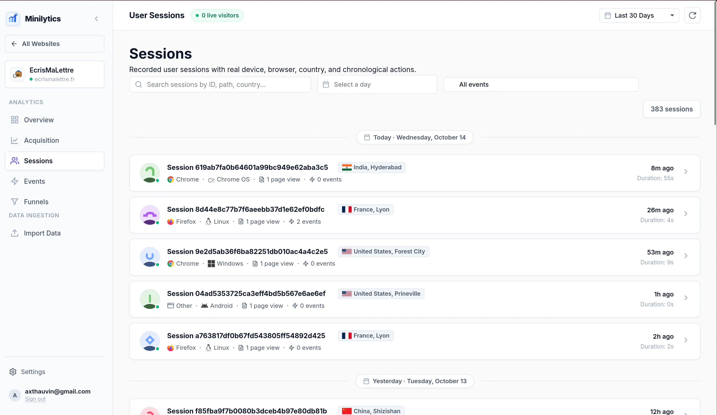Navigate to Acquisition section
717x415 pixels.
tap(55, 140)
